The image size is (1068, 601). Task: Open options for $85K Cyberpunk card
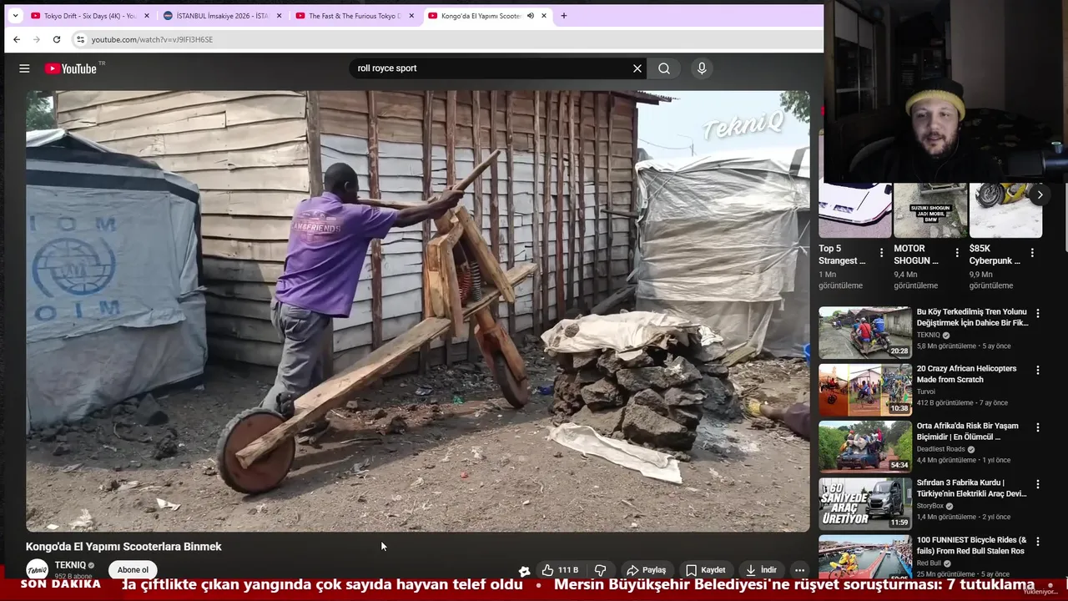pyautogui.click(x=1032, y=253)
